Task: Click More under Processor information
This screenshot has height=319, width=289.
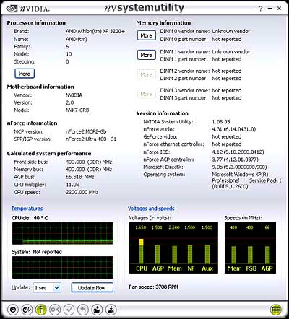Action: pos(25,74)
